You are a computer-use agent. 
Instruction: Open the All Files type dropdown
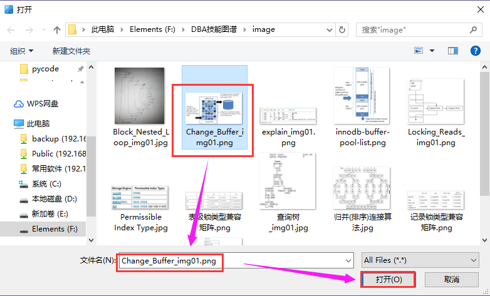[420, 260]
